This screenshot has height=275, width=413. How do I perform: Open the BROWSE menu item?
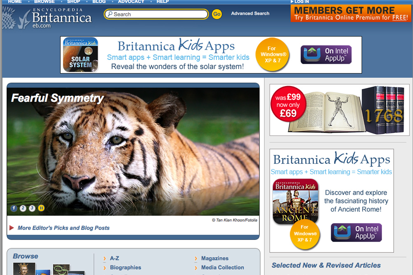point(44,2)
